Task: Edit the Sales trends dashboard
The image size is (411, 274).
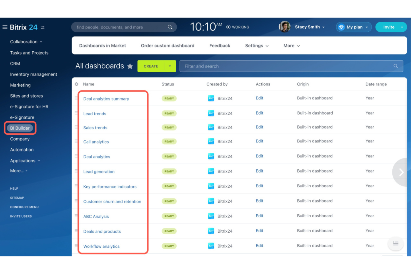Action: (259, 127)
